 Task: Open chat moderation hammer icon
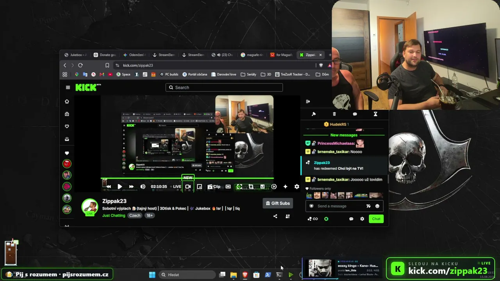(313, 114)
